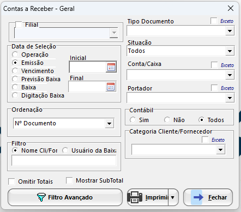Open the Inicial date calendar picker

[111, 67]
